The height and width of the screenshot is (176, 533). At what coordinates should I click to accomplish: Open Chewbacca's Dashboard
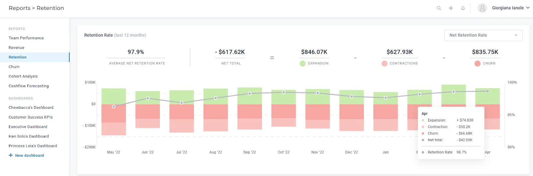pos(31,107)
